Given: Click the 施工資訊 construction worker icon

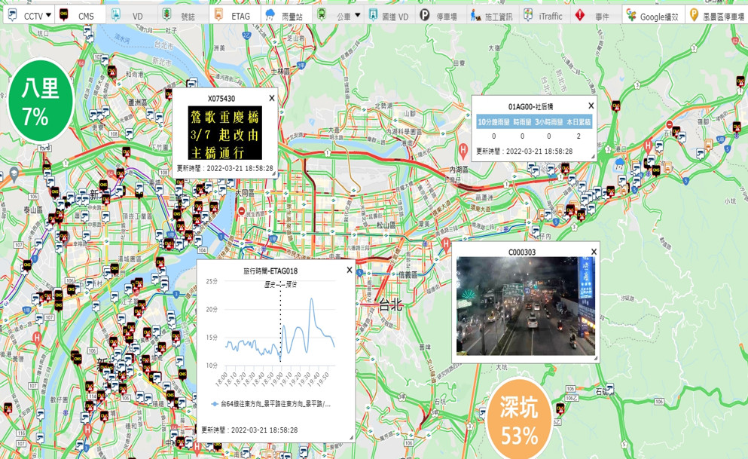Looking at the screenshot, I should coord(475,15).
